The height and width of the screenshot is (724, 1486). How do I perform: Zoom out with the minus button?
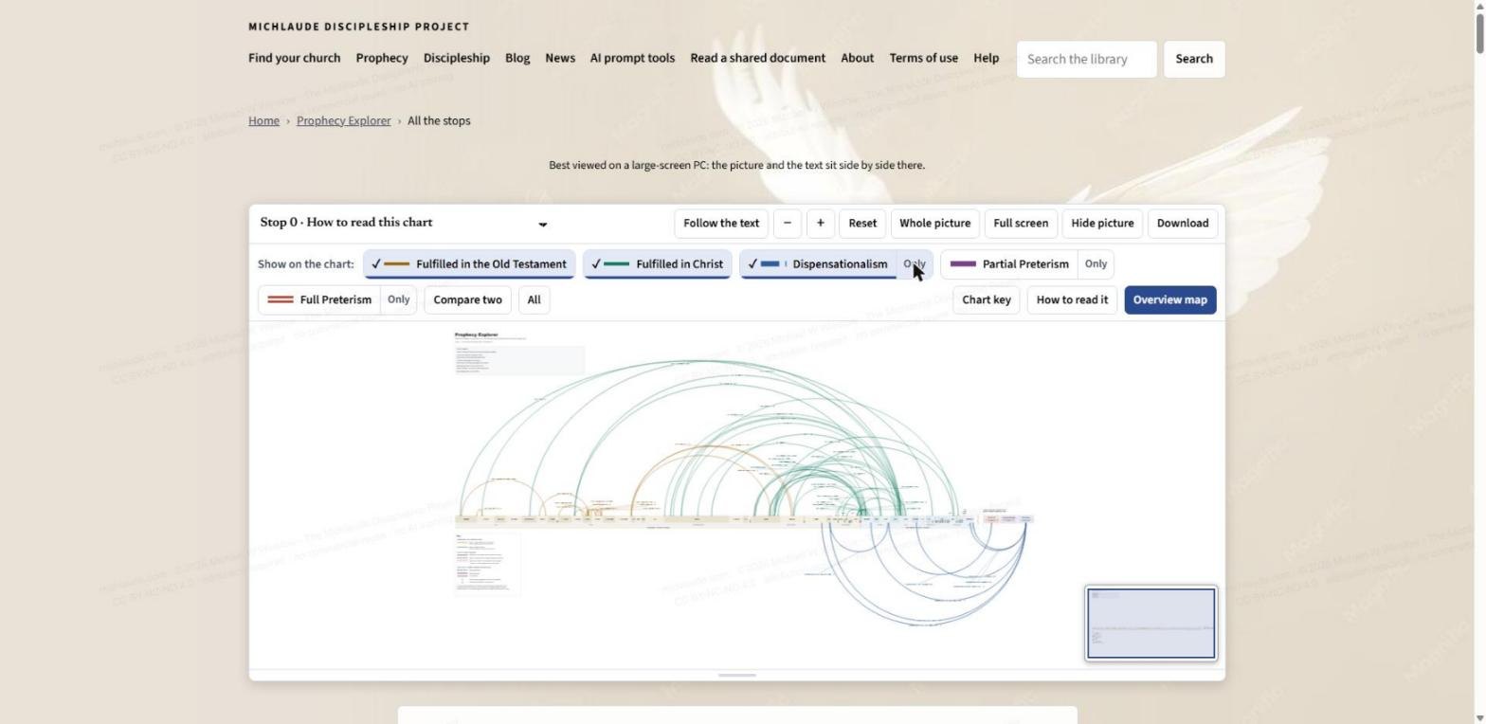[787, 224]
